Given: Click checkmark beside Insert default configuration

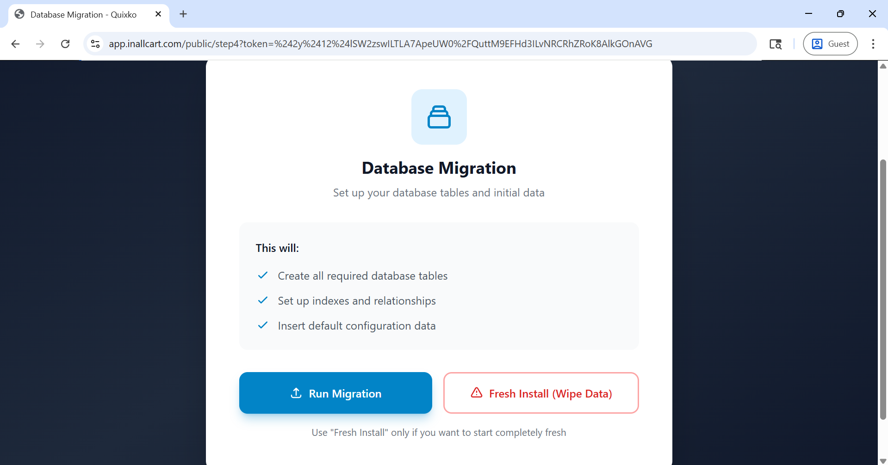Looking at the screenshot, I should click(x=263, y=325).
